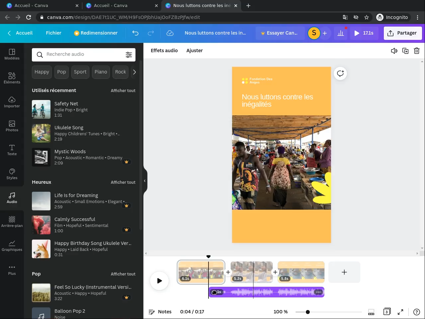Open the S user avatar

tap(314, 33)
